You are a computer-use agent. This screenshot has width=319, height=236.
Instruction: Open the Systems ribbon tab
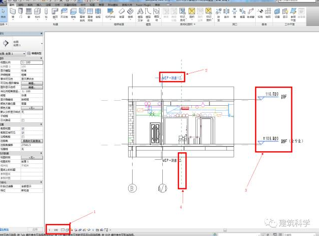[30, 5]
